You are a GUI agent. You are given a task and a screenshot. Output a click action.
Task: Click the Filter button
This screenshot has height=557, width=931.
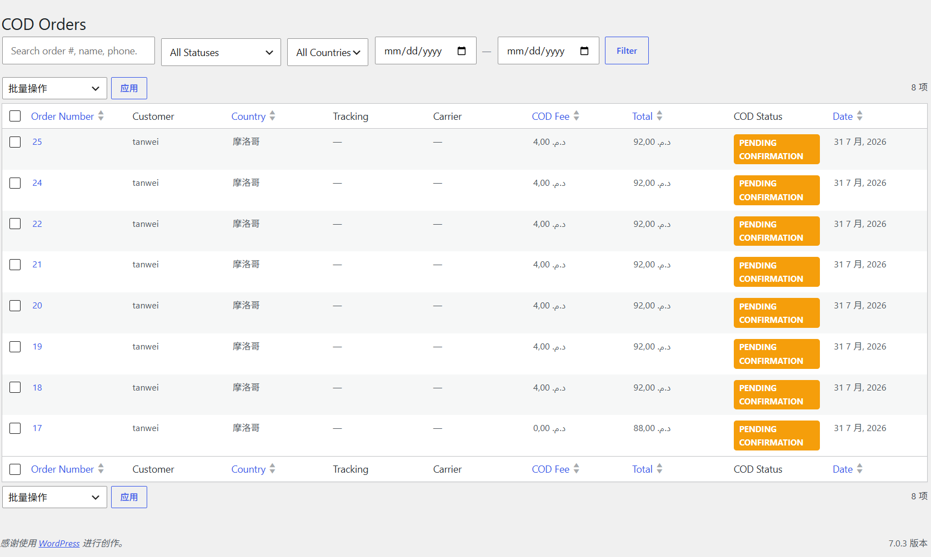click(x=627, y=50)
